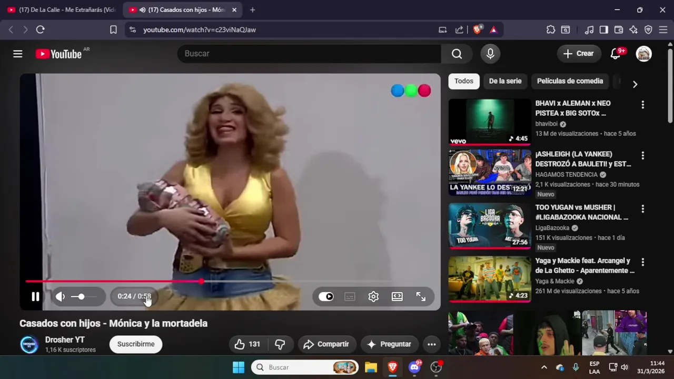
Task: Open Windows Start menu
Action: tap(239, 367)
